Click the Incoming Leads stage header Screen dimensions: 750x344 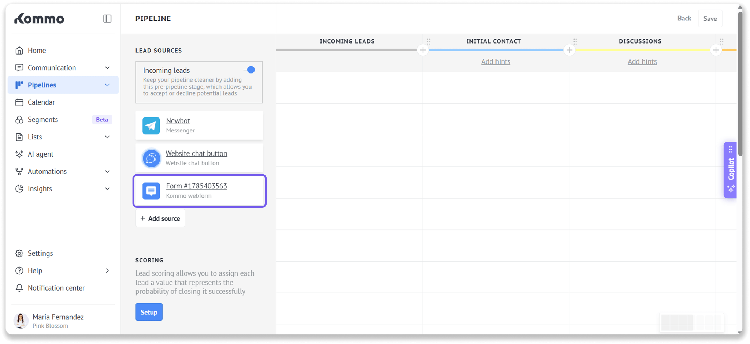(x=347, y=41)
